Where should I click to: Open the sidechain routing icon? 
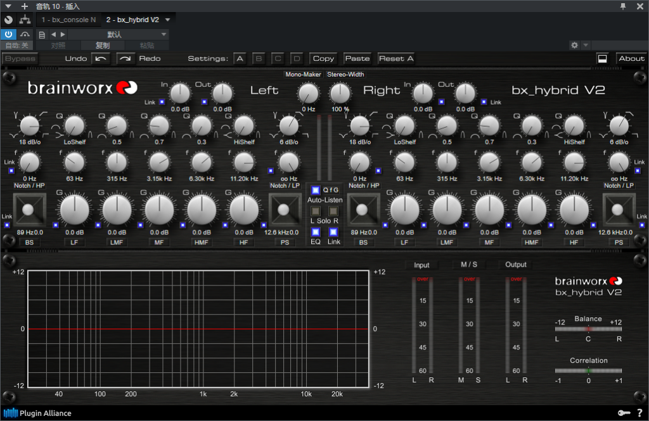(25, 20)
